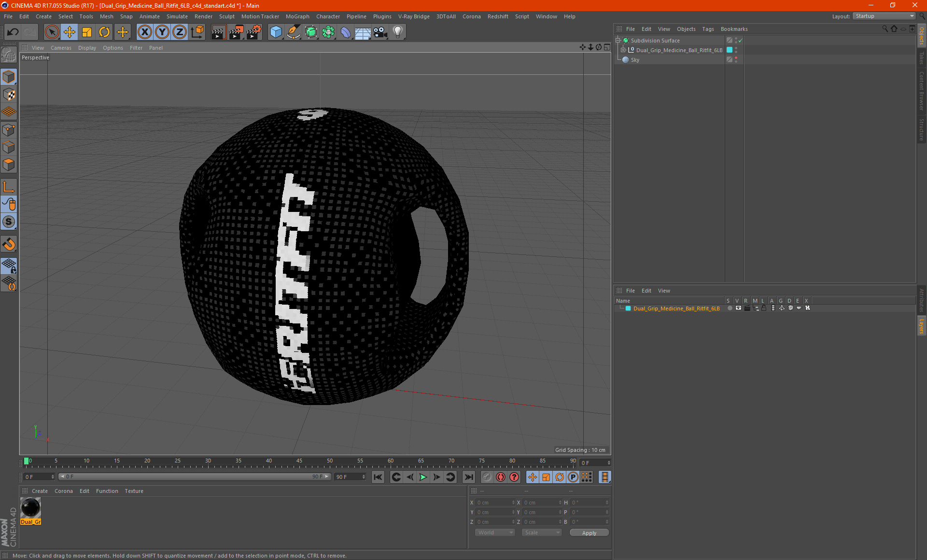The height and width of the screenshot is (560, 927).
Task: Click the Apply button
Action: 589,533
